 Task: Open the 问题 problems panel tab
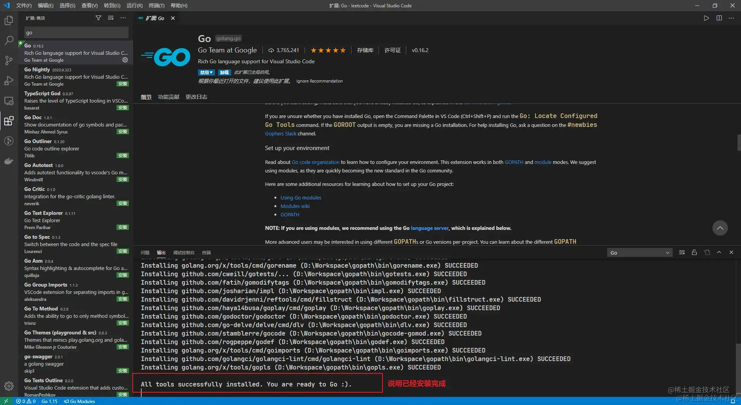[145, 253]
